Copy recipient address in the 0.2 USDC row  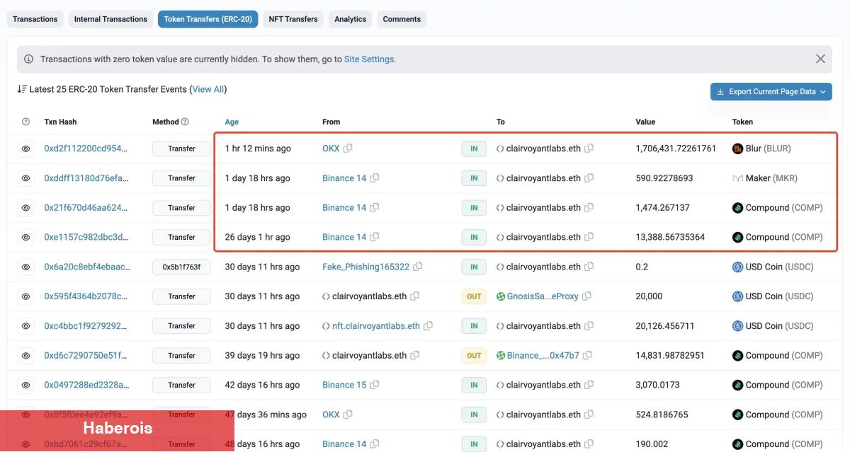(589, 267)
